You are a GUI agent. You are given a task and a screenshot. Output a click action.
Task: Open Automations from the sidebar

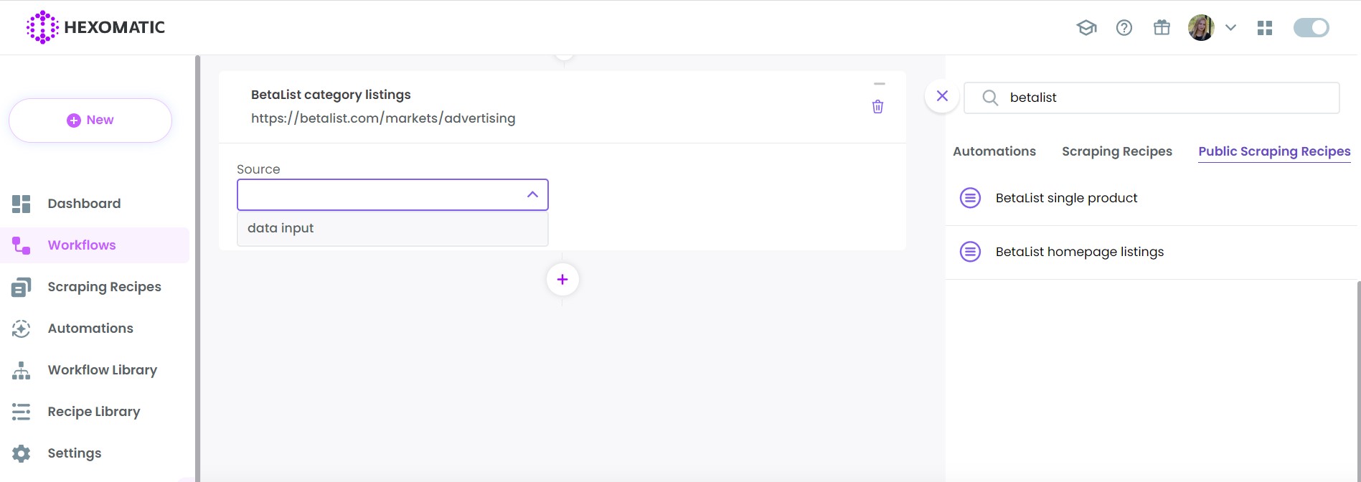[90, 328]
